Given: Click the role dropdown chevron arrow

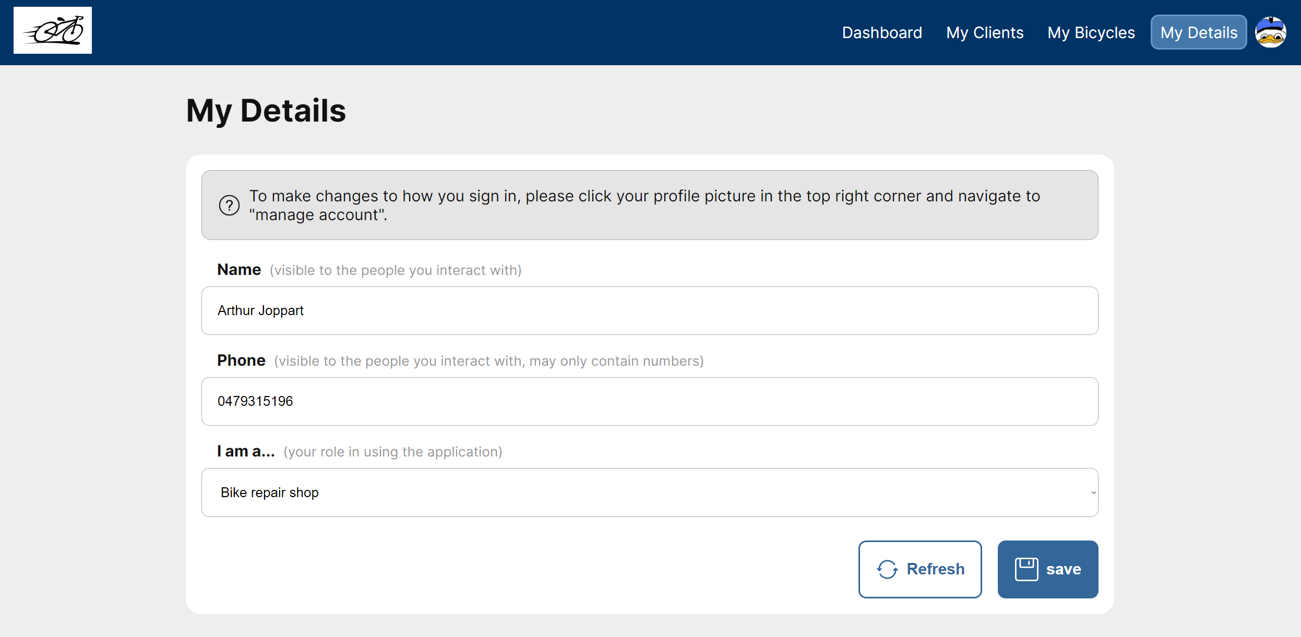Looking at the screenshot, I should click(1093, 492).
